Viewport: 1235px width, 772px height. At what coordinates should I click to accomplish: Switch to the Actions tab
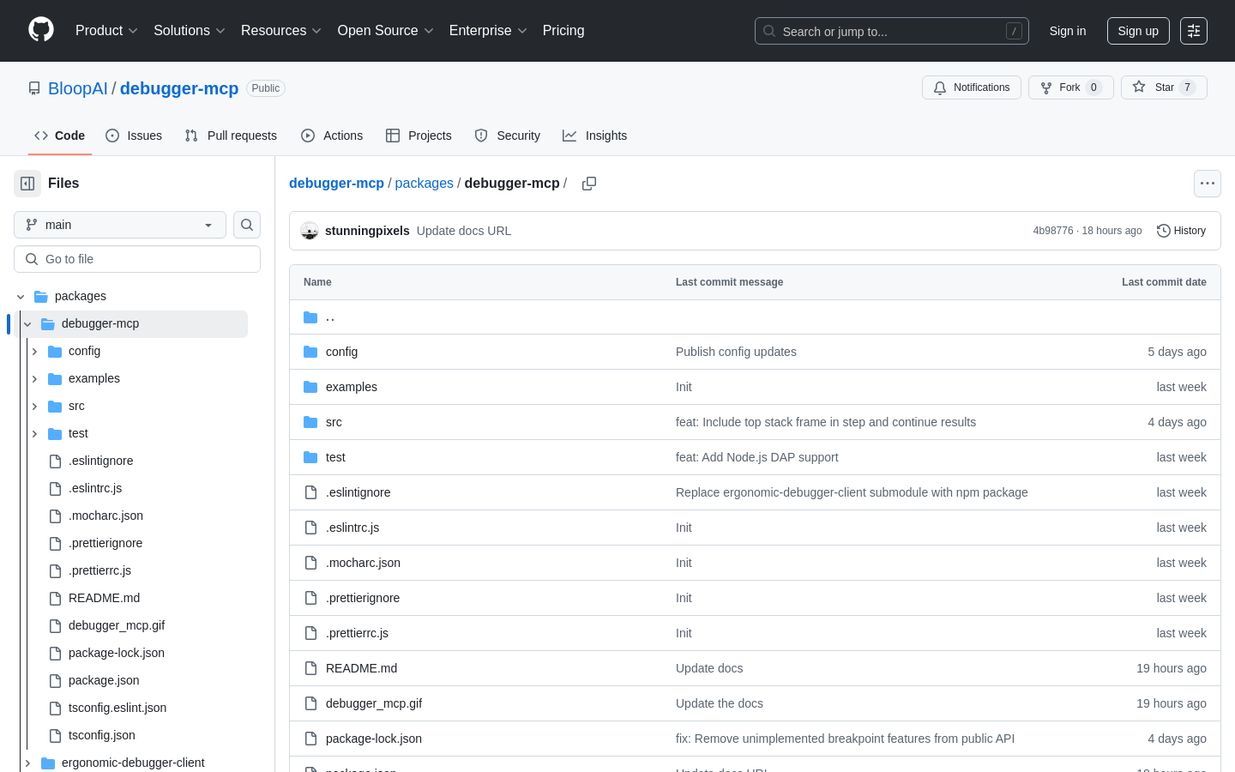coord(332,136)
